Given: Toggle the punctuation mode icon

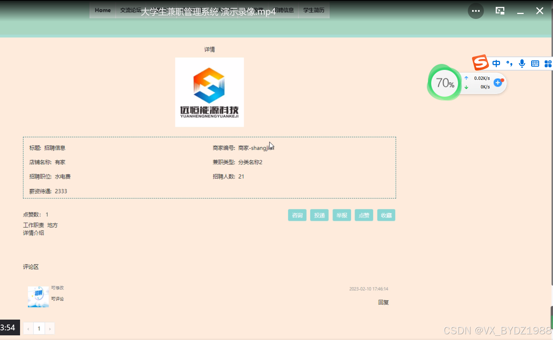Looking at the screenshot, I should (509, 64).
